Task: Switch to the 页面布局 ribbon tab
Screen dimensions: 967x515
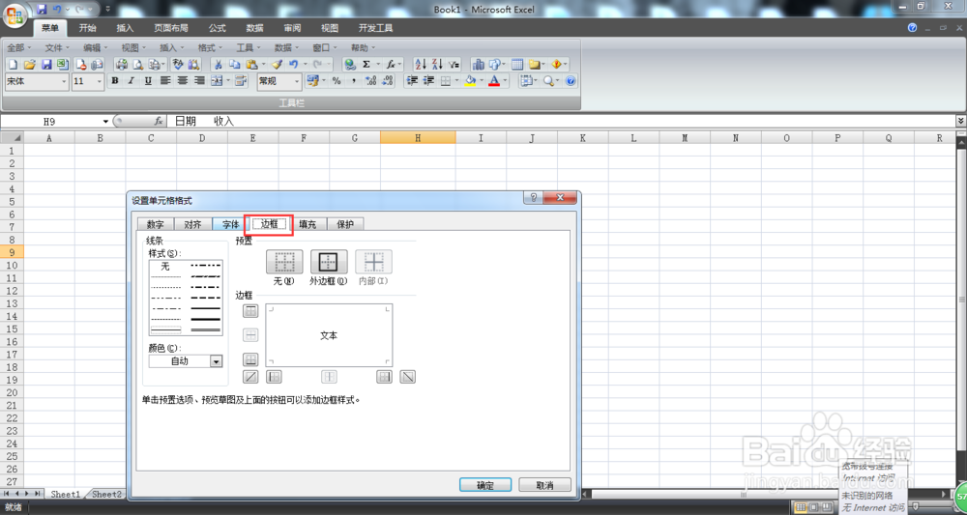Action: click(x=171, y=28)
